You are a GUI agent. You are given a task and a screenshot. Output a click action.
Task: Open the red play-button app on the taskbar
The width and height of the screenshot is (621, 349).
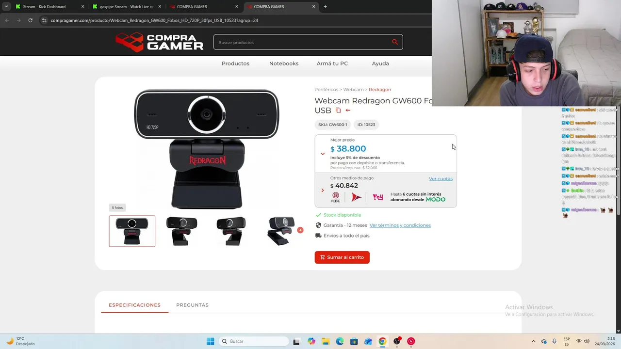pos(411,341)
